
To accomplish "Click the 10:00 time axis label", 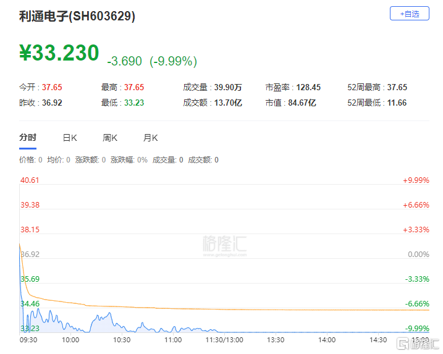I will [70, 340].
